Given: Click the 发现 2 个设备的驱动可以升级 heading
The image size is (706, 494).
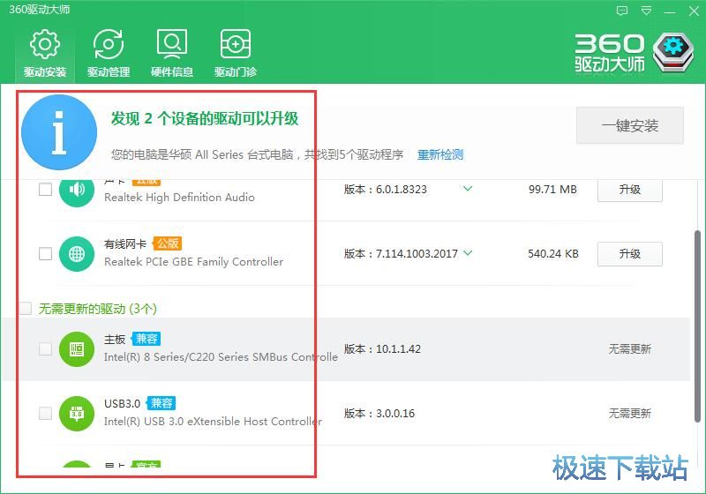Looking at the screenshot, I should pos(205,119).
